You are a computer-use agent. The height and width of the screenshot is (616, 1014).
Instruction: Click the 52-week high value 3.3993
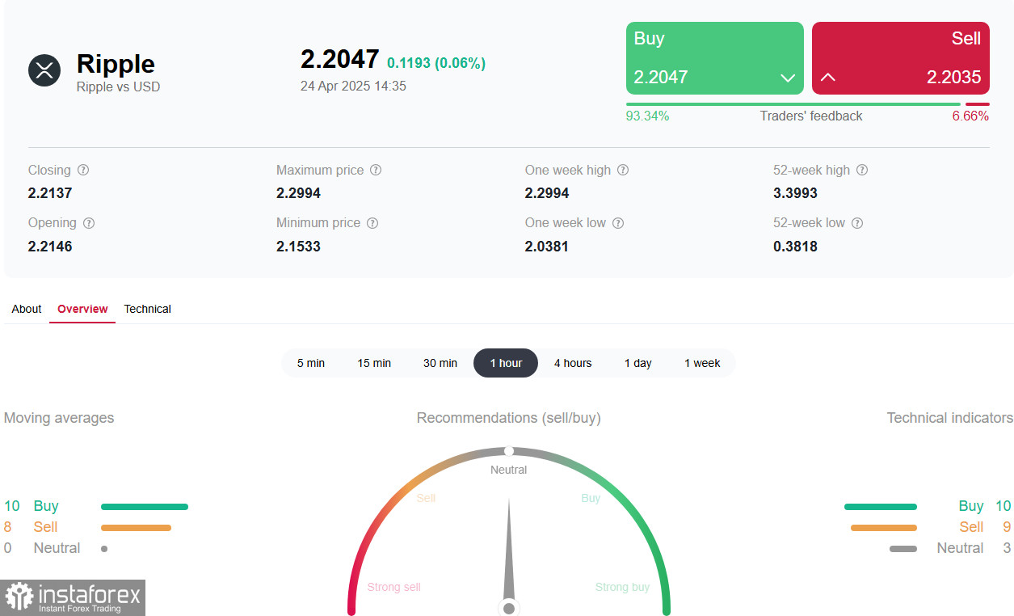coord(795,193)
